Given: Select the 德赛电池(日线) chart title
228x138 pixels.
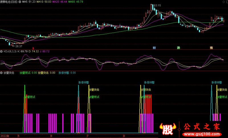Looking at the screenshot, I should click(x=9, y=2).
